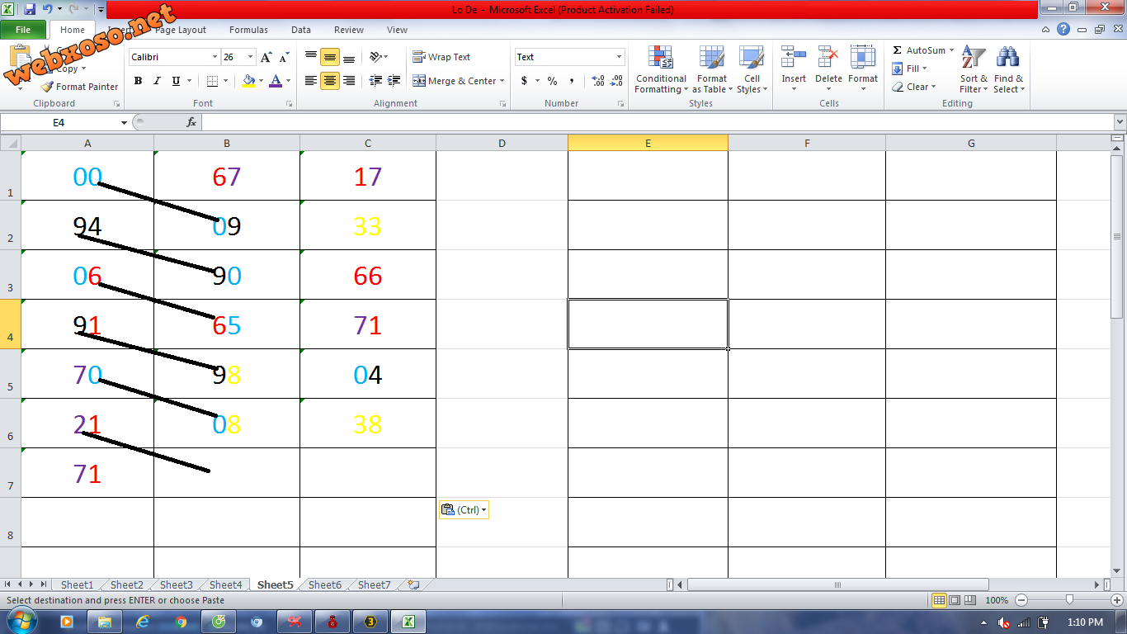The image size is (1127, 634).
Task: Apply the red Font Color
Action: (275, 81)
